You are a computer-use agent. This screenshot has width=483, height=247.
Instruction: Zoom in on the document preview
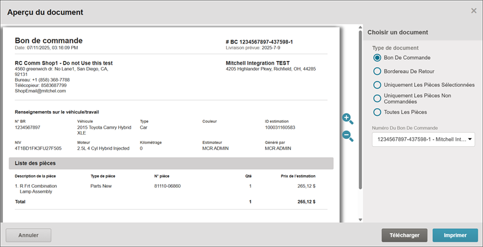click(347, 119)
